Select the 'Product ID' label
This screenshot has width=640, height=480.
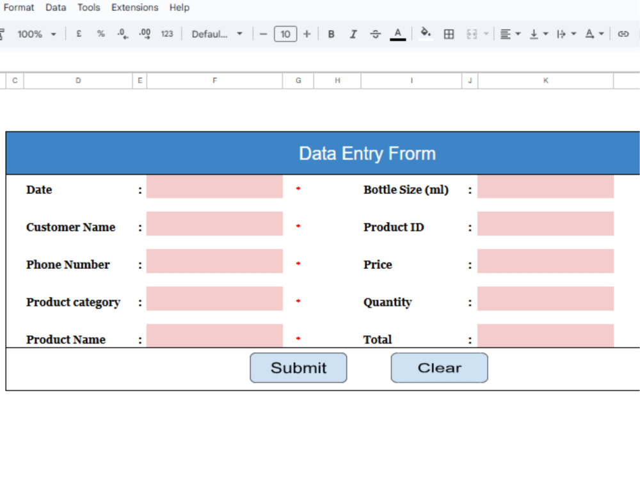394,227
